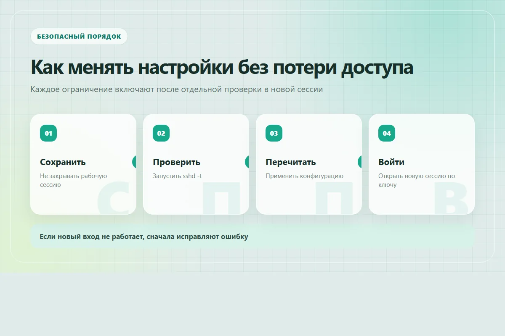505x336 pixels.
Task: Click text Запустить sshd -t
Action: click(177, 176)
